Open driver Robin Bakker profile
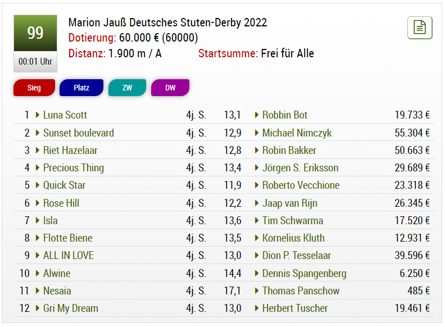 click(x=289, y=151)
